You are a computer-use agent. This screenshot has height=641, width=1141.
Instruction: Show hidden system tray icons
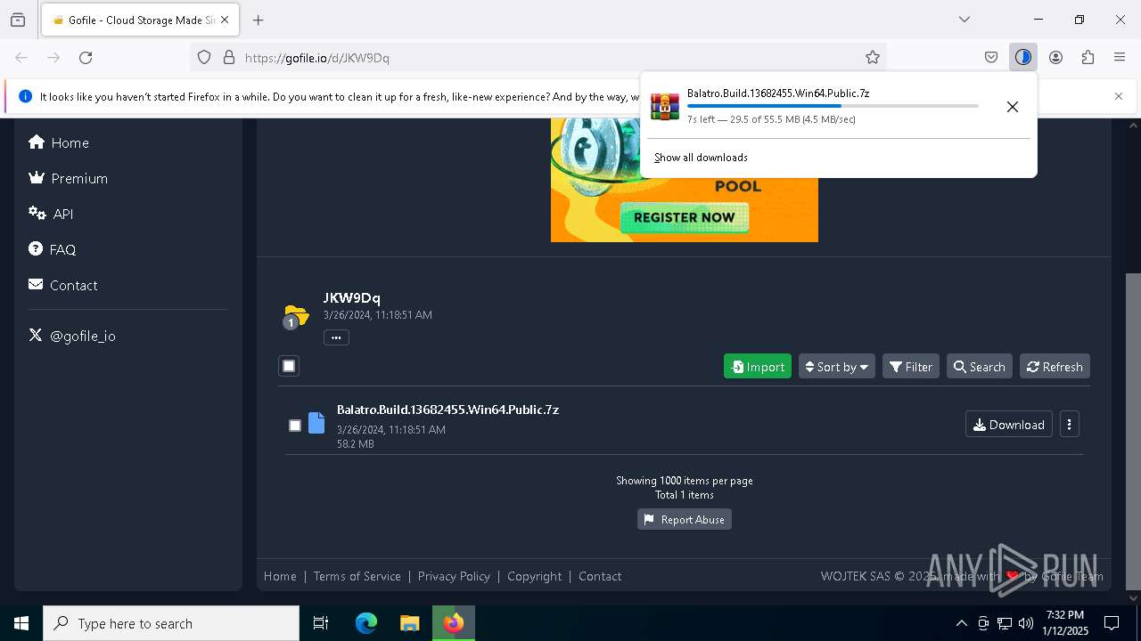961,623
